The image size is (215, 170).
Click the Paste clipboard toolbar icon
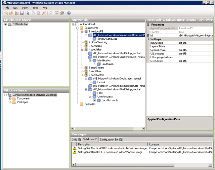coord(39,13)
